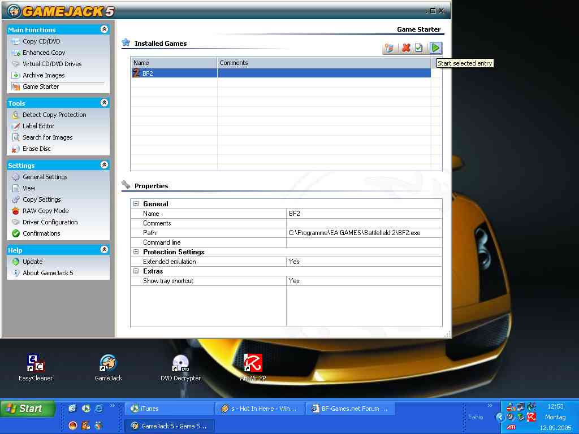
Task: Click the ATI icon in the system tray
Action: 511,427
